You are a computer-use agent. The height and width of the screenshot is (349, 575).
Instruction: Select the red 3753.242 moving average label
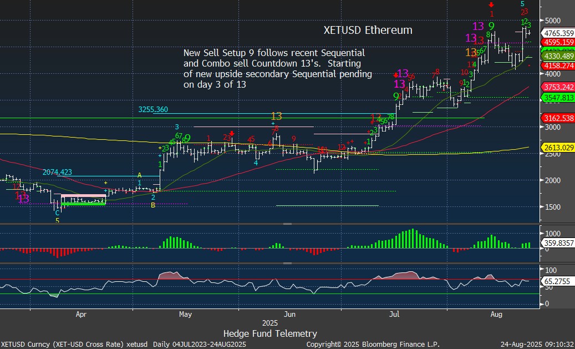click(559, 87)
